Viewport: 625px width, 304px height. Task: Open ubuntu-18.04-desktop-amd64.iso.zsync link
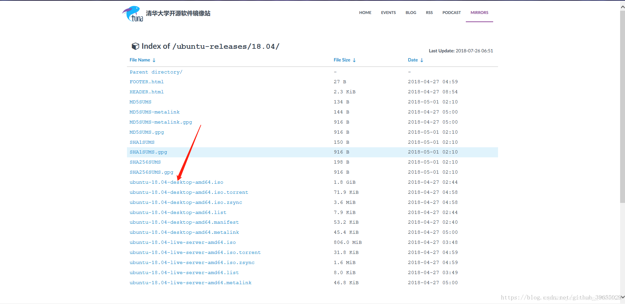tap(186, 203)
